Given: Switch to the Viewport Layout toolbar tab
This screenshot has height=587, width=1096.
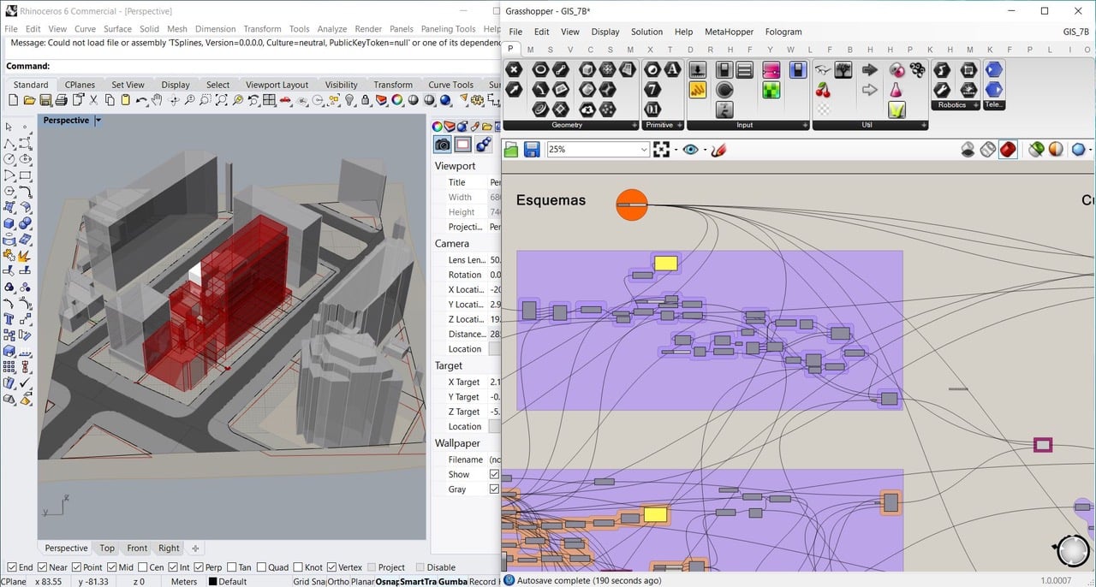Looking at the screenshot, I should (277, 85).
